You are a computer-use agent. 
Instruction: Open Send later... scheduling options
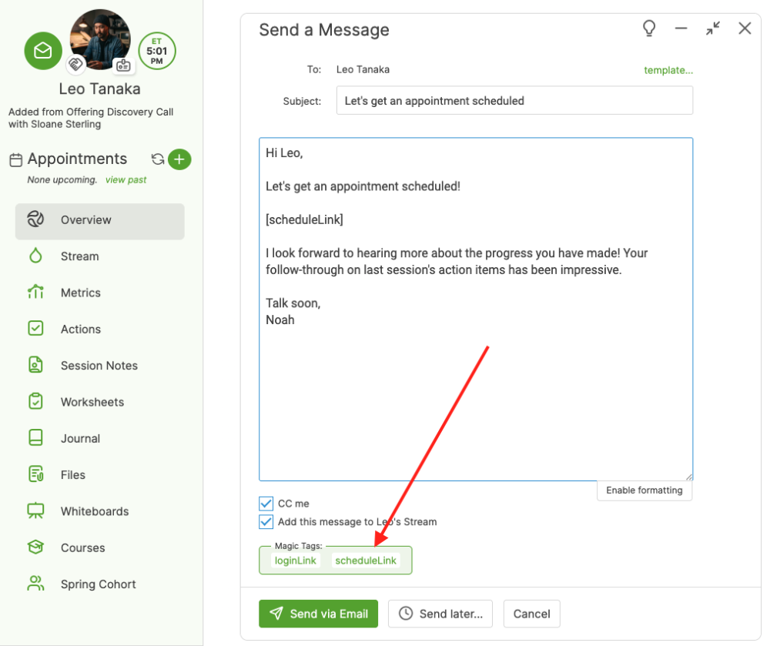(441, 614)
